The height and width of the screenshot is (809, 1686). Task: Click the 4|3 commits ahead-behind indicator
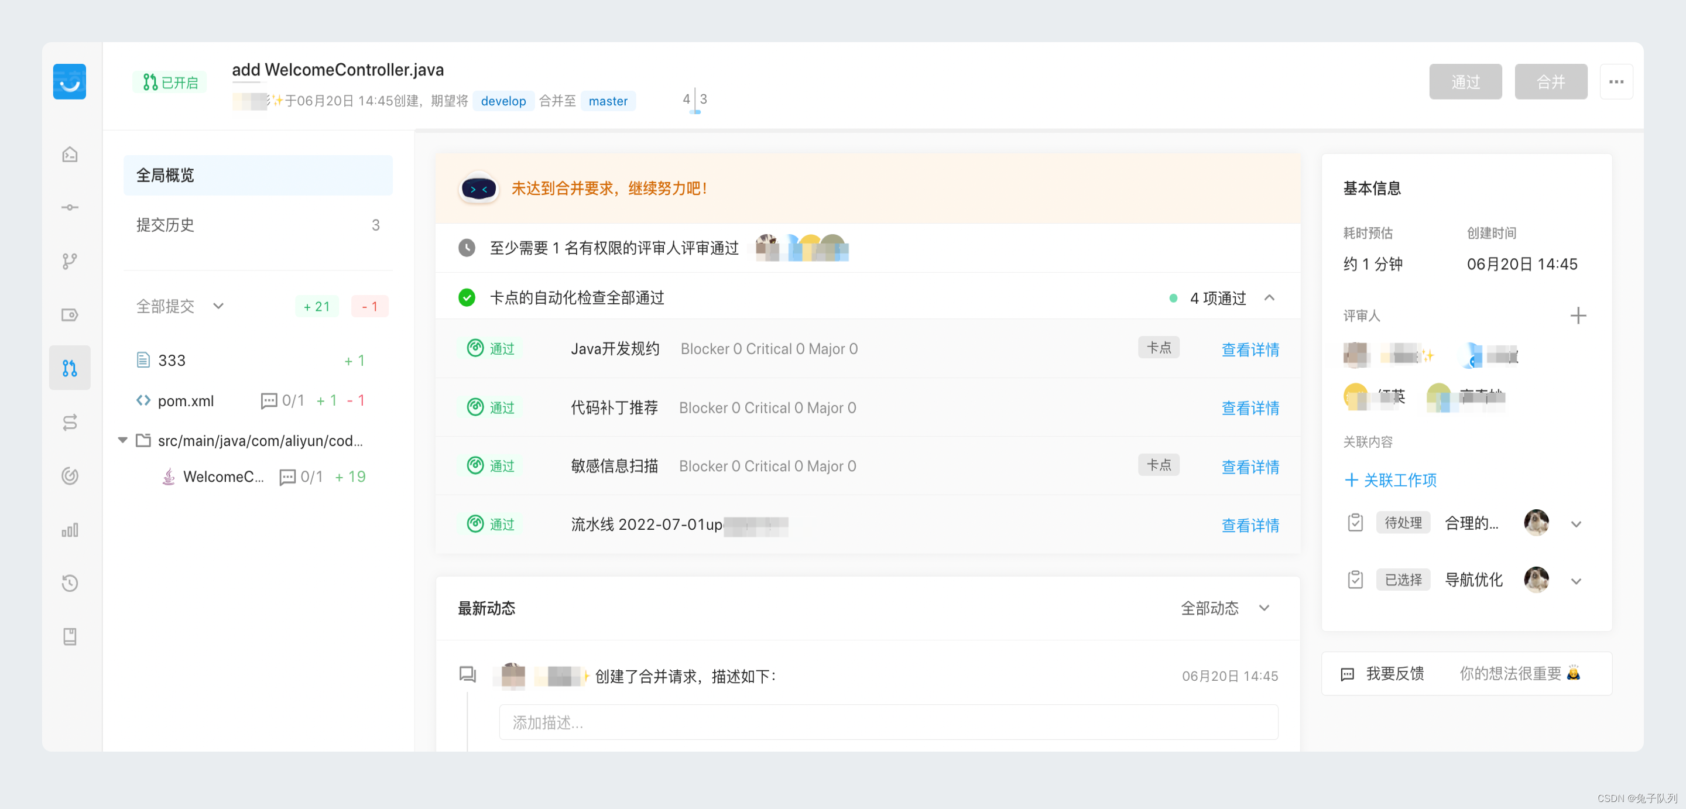(x=694, y=100)
